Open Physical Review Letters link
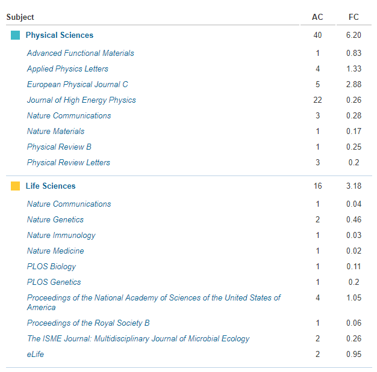Image resolution: width=377 pixels, height=372 pixels. pyautogui.click(x=69, y=162)
